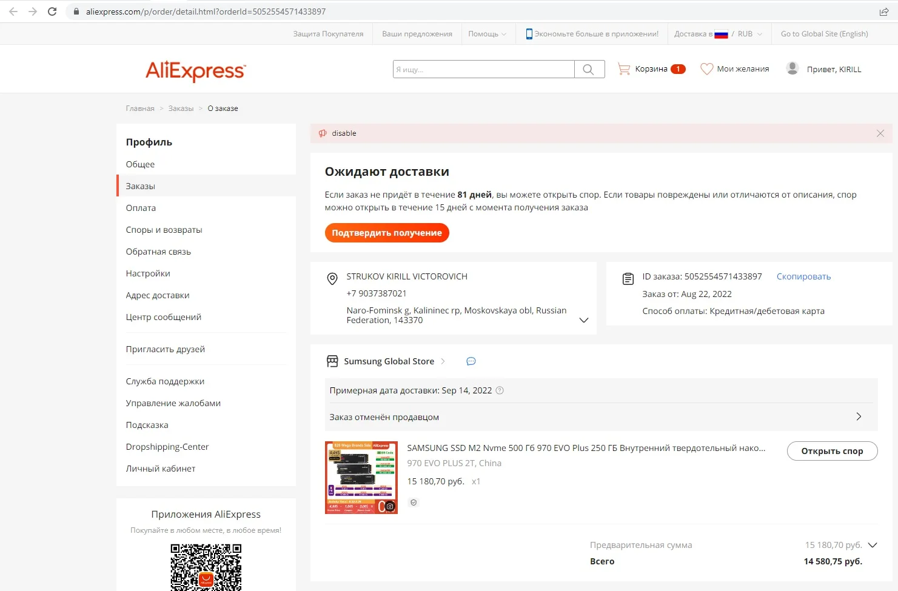Click the Открыть спор button

(832, 451)
